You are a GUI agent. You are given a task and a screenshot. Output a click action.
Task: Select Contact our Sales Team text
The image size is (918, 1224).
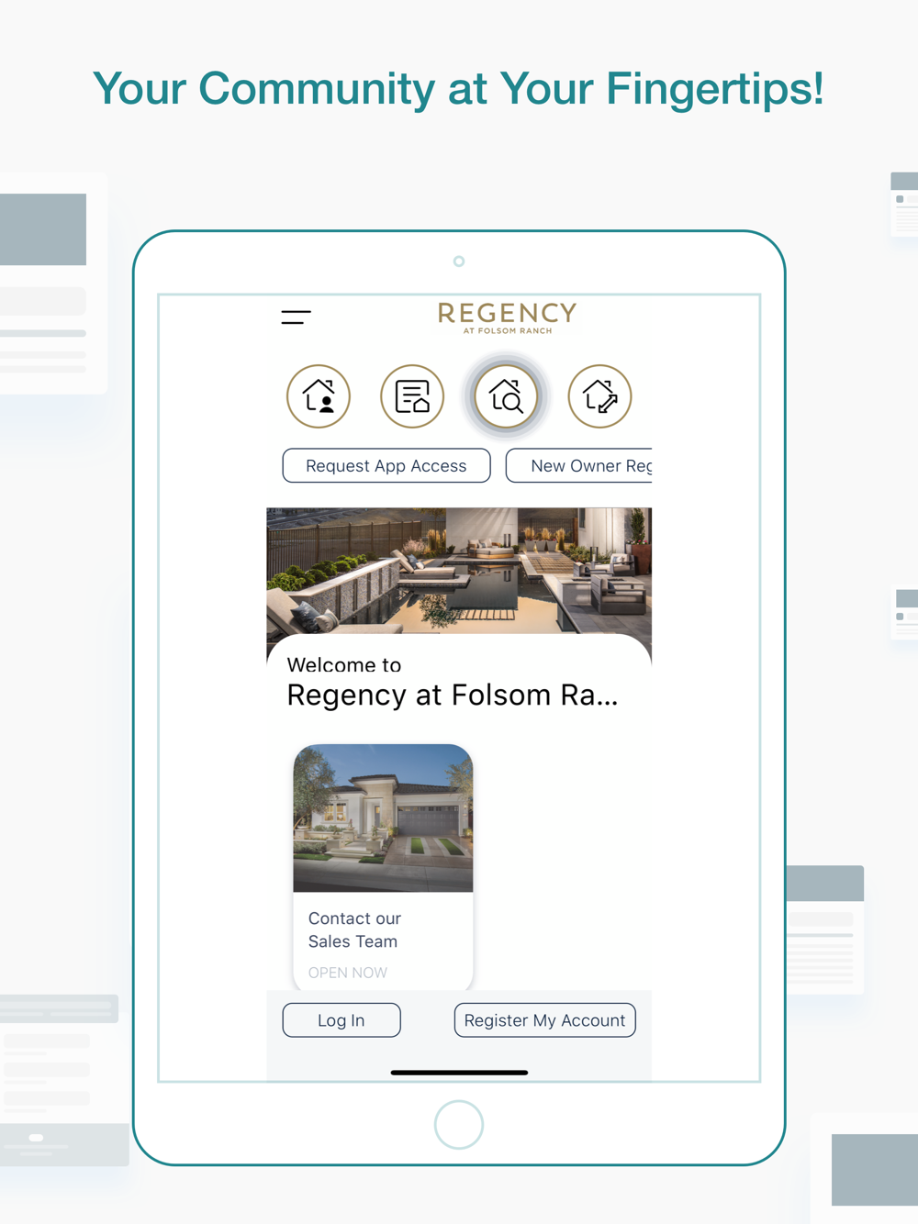click(354, 929)
